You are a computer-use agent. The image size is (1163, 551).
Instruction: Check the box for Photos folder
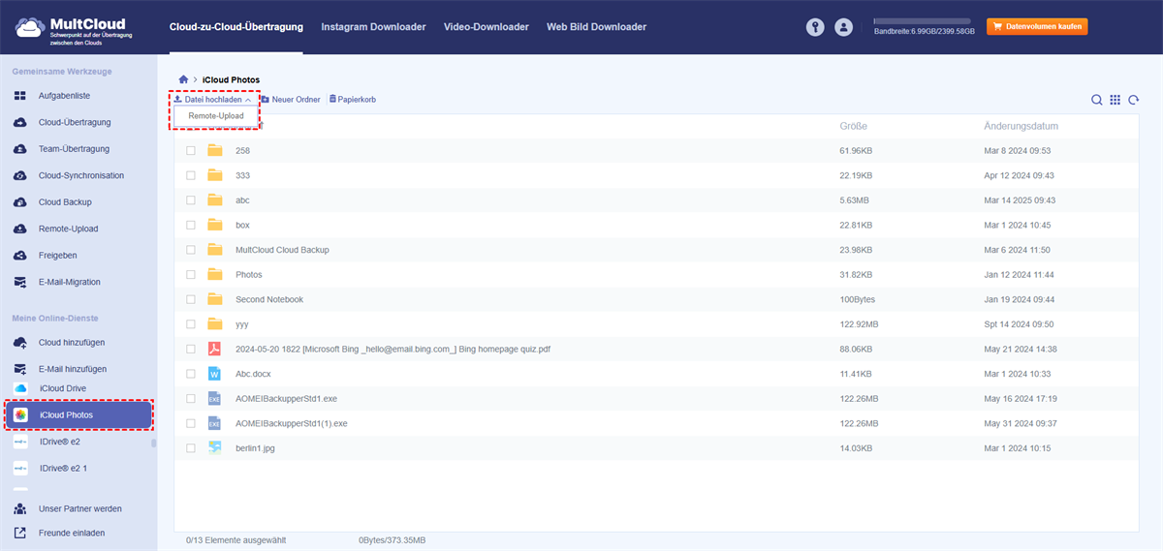(191, 274)
